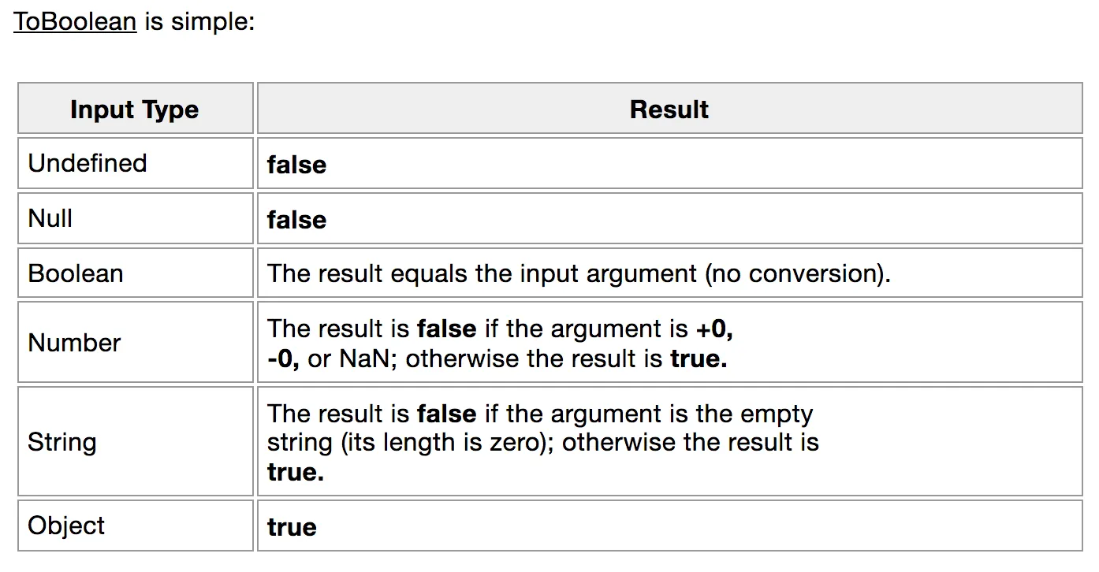Image resolution: width=1099 pixels, height=572 pixels.
Task: Click the bold '+0,' in Number result
Action: [715, 329]
